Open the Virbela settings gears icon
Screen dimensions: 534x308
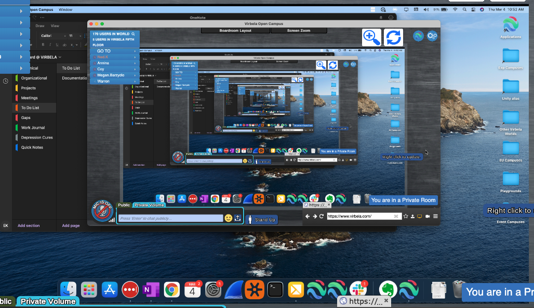(432, 36)
